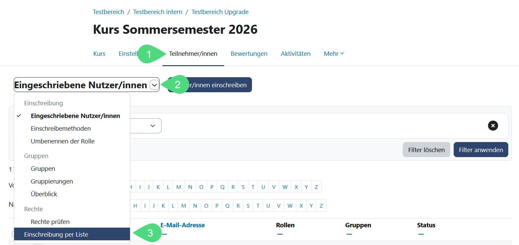This screenshot has height=245, width=519.
Task: Choose Rechte prüfen menu entry
Action: (x=50, y=222)
